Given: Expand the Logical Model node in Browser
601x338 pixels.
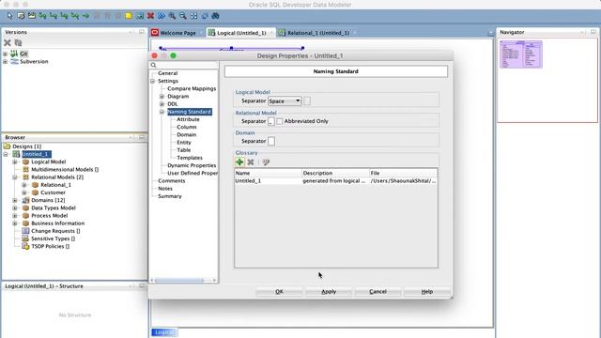Looking at the screenshot, I should pyautogui.click(x=15, y=161).
